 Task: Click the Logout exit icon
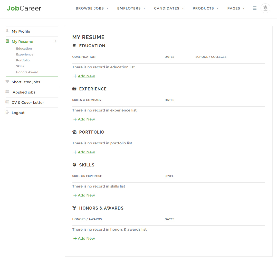coord(7,113)
